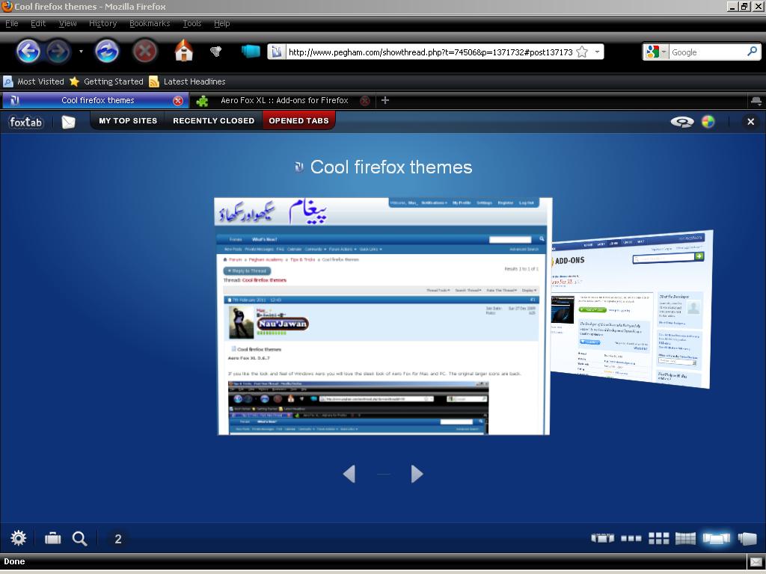Open the Bookmarks menu
Viewport: 766px width, 574px height.
pyautogui.click(x=150, y=23)
